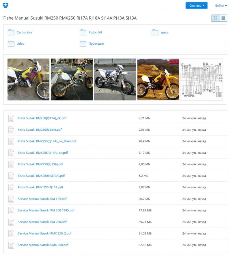Click PDF icon for RMX250S(SJ13A).pdf
Image resolution: width=231 pixels, height=257 pixels.
[x=11, y=176]
